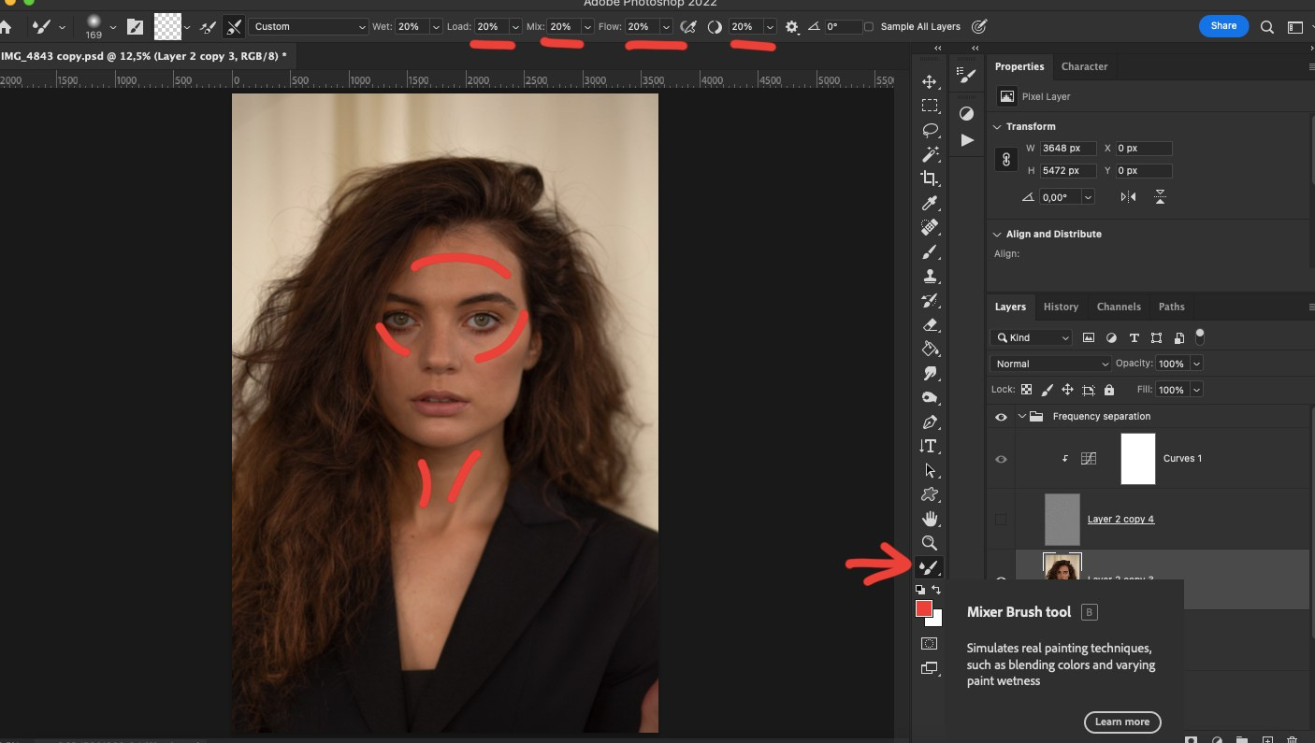This screenshot has height=743, width=1315.
Task: Select the Clone Stamp tool
Action: click(x=930, y=276)
